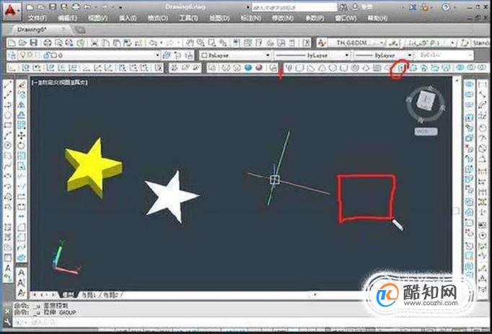The height and width of the screenshot is (334, 492).
Task: Open the 绘图(D) menu
Action: 219,18
